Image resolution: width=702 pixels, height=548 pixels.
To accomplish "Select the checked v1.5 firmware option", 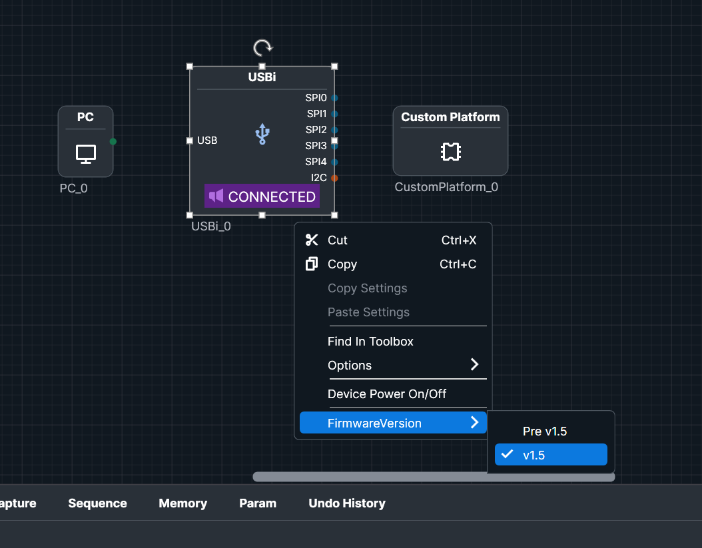I will [551, 455].
